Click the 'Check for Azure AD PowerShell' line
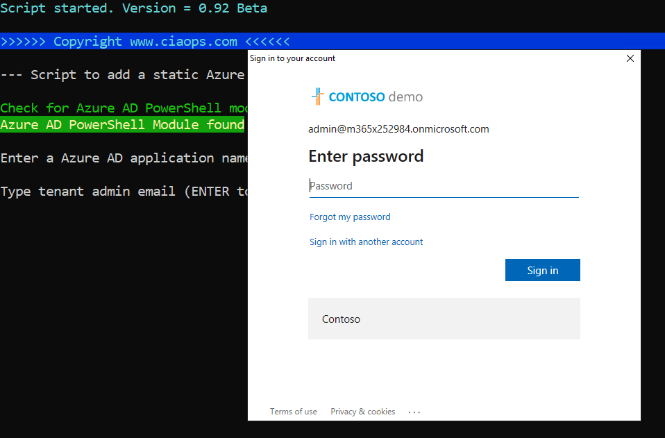 (124, 108)
